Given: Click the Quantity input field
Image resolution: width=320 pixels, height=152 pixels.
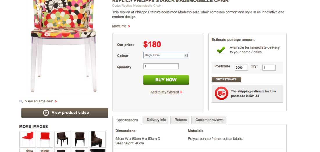Looking at the screenshot, I should [x=161, y=67].
